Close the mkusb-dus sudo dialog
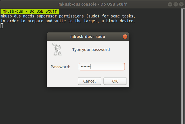The image size is (185, 124). (125, 37)
